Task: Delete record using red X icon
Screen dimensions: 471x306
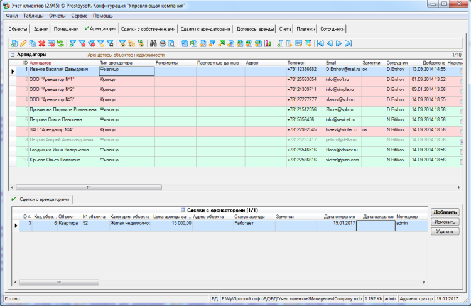Action: point(41,43)
